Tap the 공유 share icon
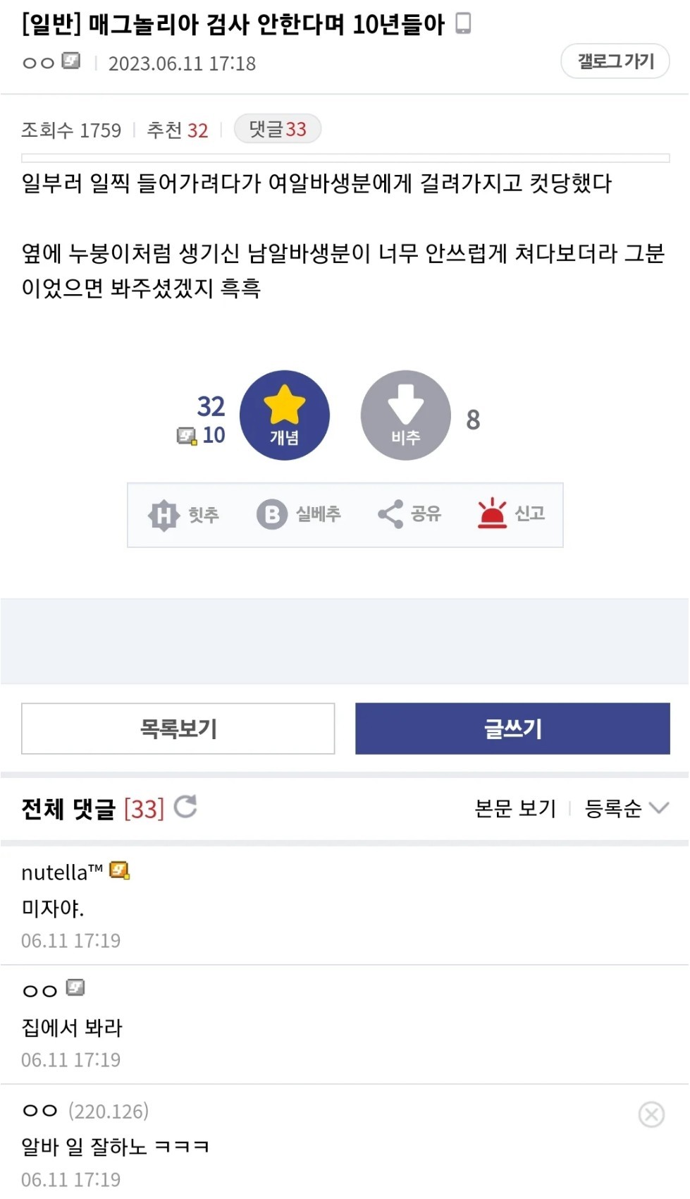690x1199 pixels. [390, 514]
